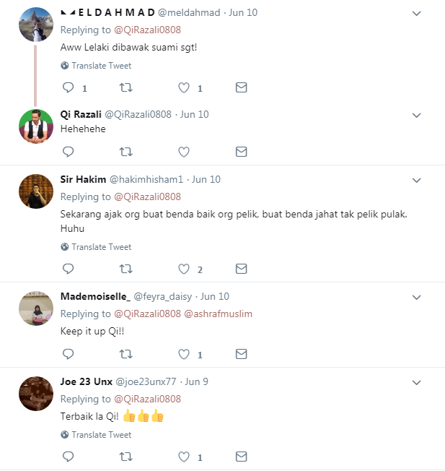Click the globe icon under Sir Hakim's tweet
Image resolution: width=445 pixels, height=471 pixels.
pyautogui.click(x=65, y=247)
